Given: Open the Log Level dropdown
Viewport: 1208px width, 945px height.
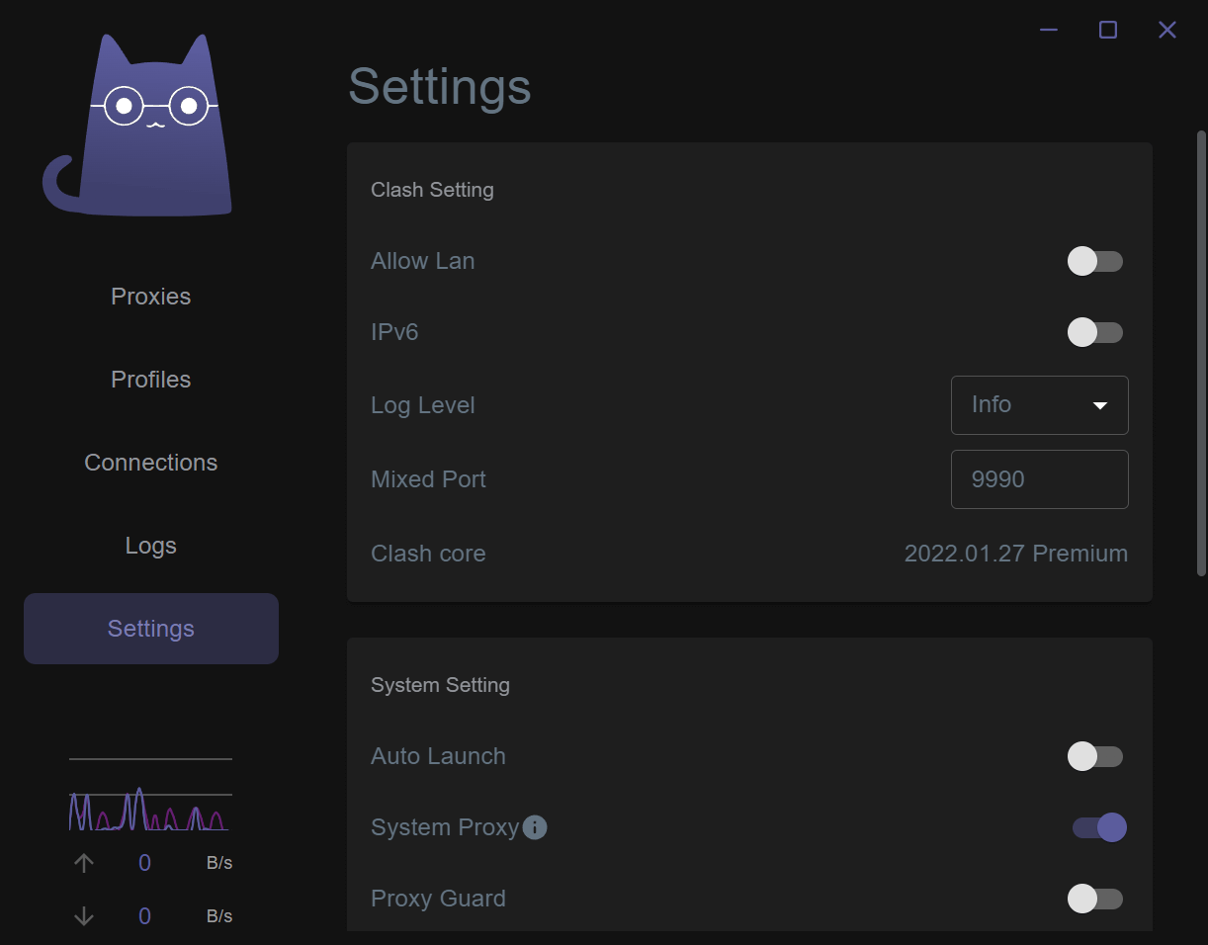Looking at the screenshot, I should pos(1039,405).
